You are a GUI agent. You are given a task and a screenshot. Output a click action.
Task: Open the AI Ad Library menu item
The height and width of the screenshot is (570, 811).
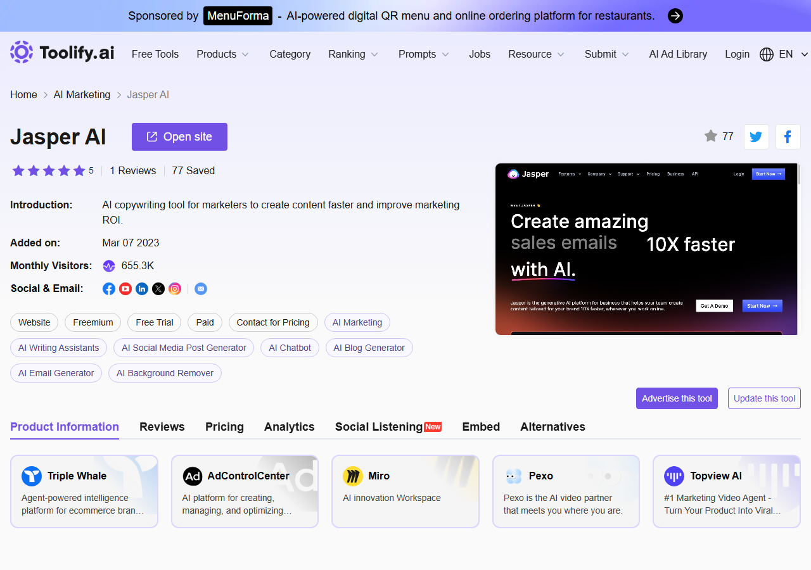(678, 54)
